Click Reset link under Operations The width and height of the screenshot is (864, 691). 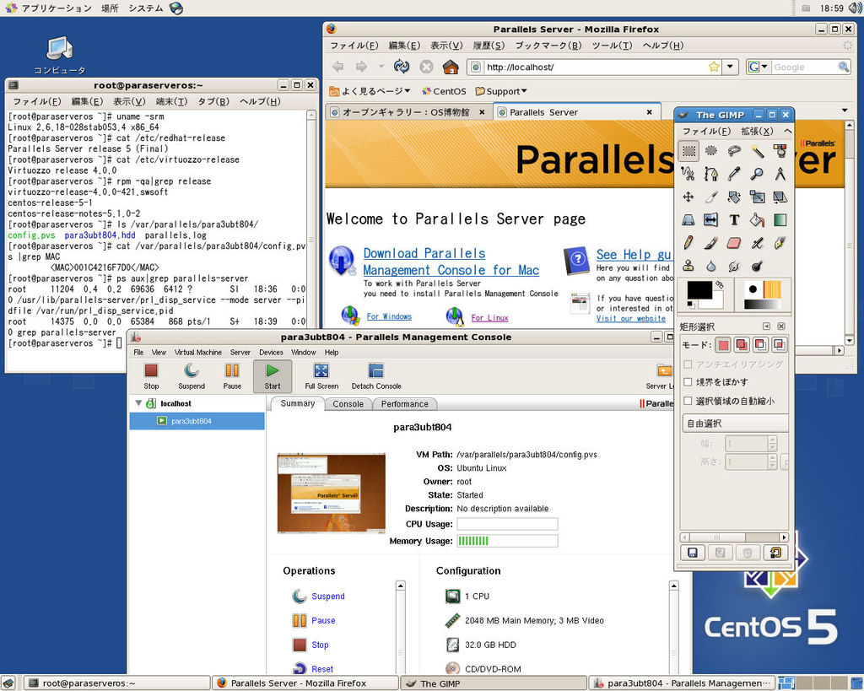322,669
